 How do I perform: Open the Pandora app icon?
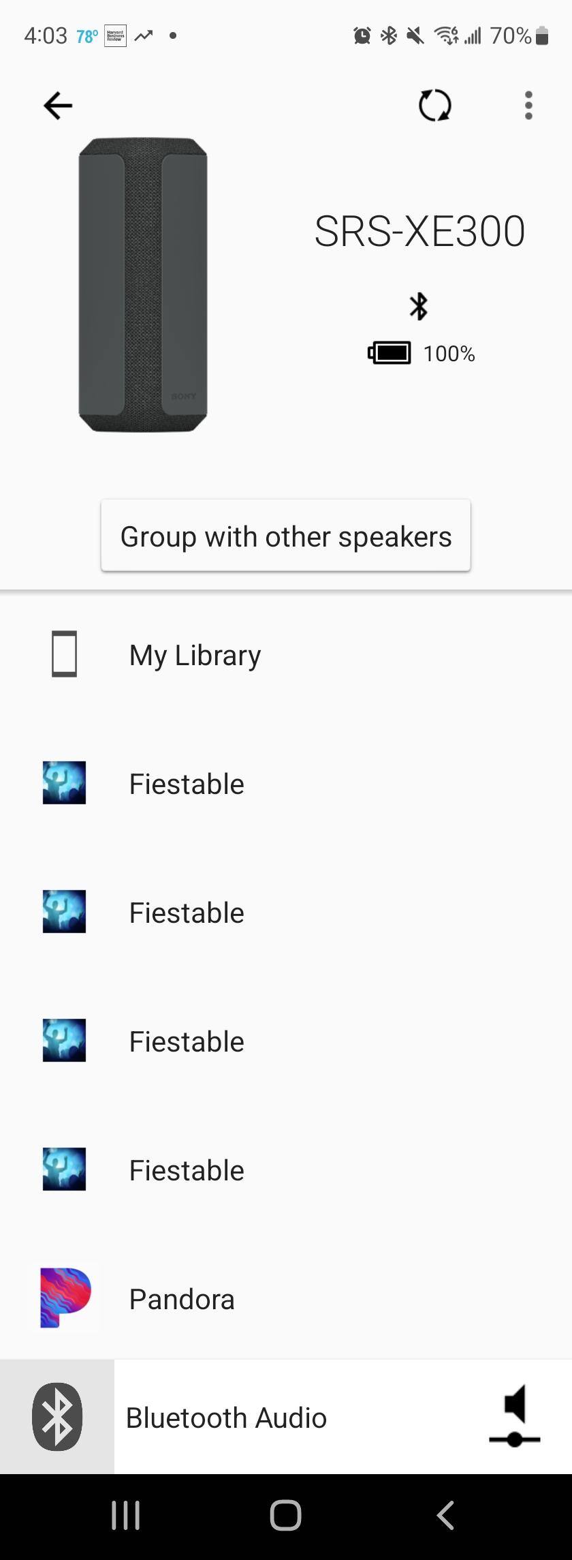[x=65, y=1298]
